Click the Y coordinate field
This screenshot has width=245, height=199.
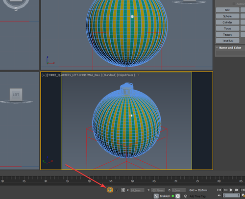click(x=158, y=190)
